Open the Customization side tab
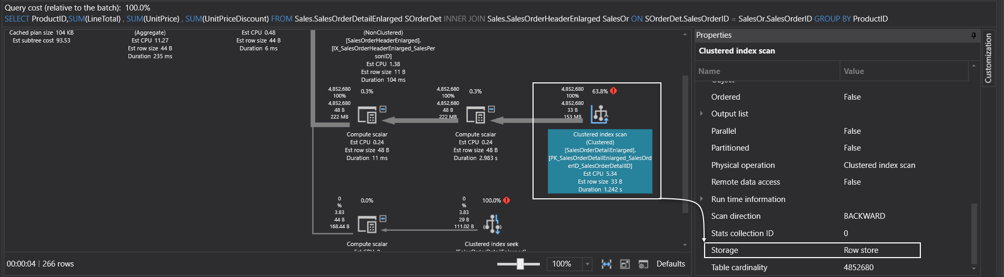Screen dimensions: 1004x277 tap(988, 58)
